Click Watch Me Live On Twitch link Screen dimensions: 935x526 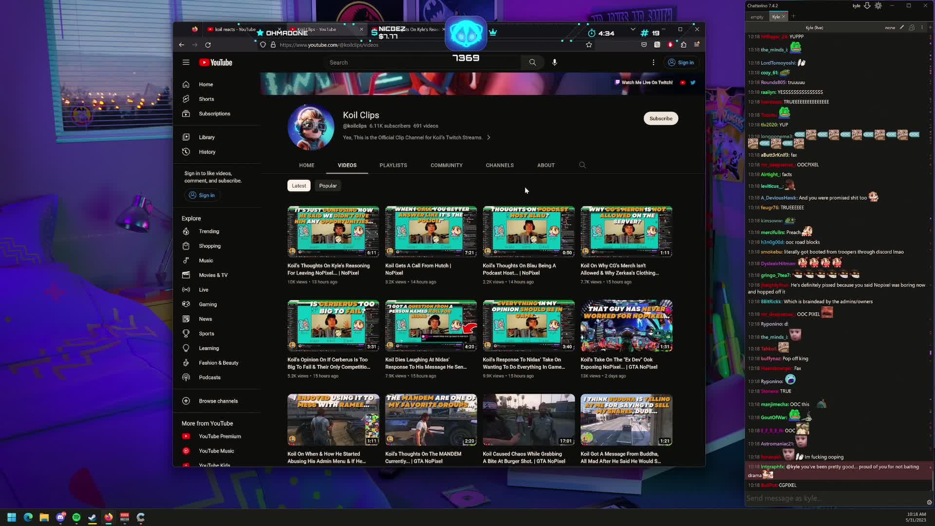(x=644, y=82)
